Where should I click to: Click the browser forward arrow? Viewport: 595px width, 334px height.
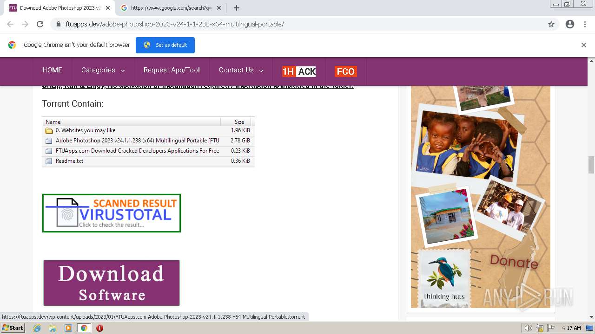click(x=25, y=24)
